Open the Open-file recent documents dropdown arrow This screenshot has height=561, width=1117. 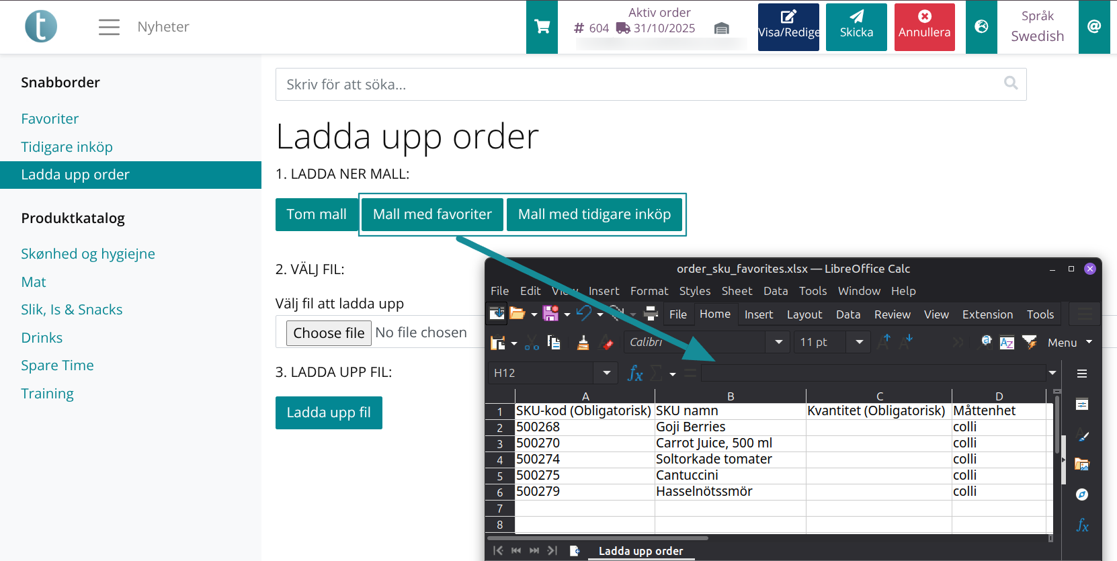pos(534,314)
